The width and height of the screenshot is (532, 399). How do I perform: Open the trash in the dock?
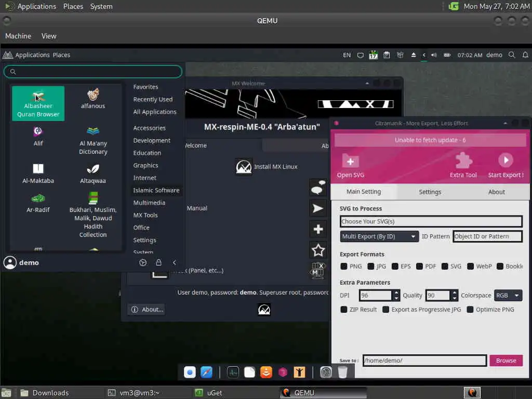pos(343,372)
